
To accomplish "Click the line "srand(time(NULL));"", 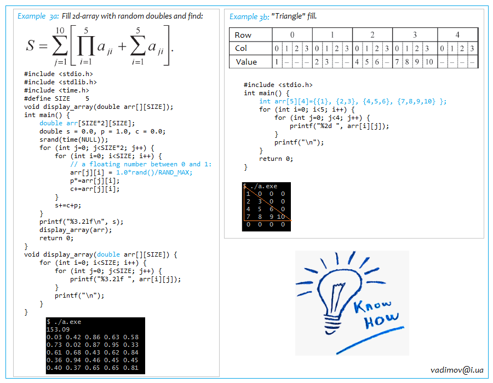I will tap(73, 140).
